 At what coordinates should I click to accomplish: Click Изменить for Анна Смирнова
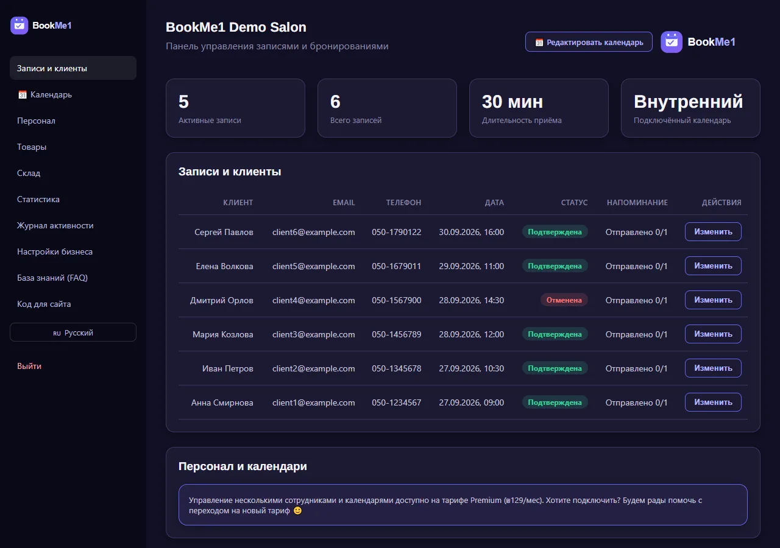(713, 402)
